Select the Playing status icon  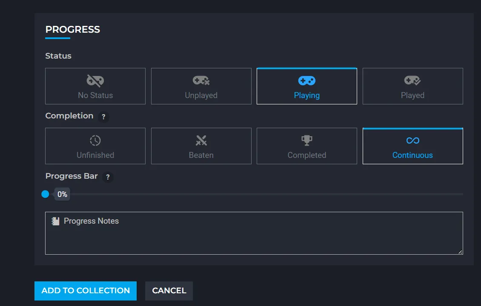(306, 80)
